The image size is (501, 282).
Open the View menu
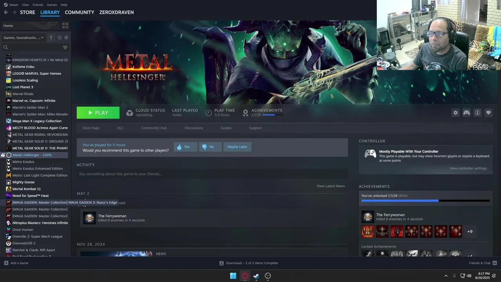25,5
